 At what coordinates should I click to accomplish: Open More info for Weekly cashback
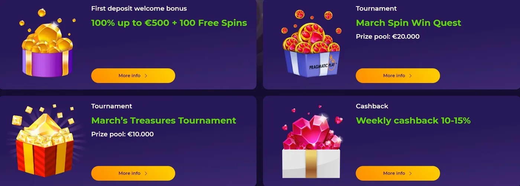tap(397, 173)
